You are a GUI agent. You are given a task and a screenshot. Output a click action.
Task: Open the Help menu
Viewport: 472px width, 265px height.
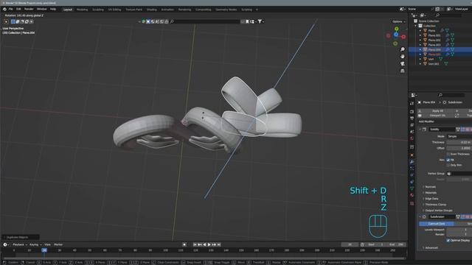click(x=53, y=10)
